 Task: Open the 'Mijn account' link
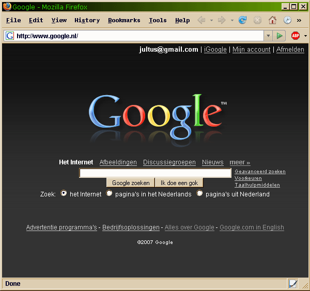[251, 49]
